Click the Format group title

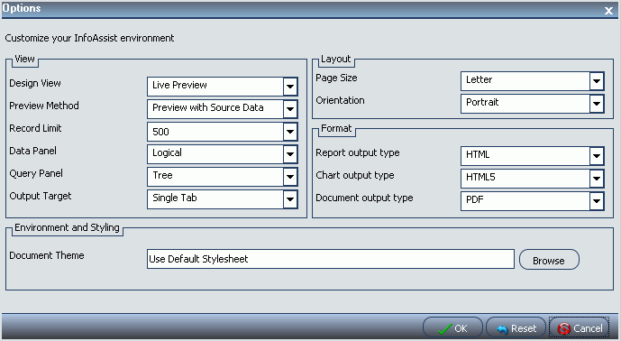336,128
